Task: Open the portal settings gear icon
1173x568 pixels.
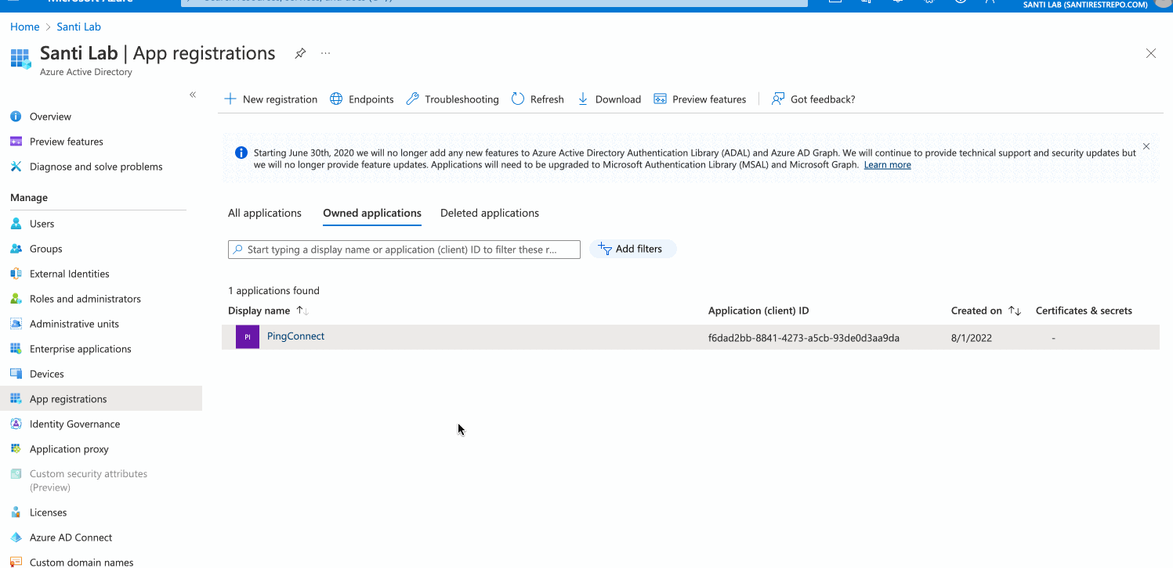Action: tap(928, 2)
